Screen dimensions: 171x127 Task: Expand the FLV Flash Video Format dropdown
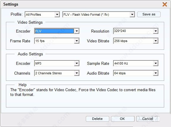click(x=132, y=15)
